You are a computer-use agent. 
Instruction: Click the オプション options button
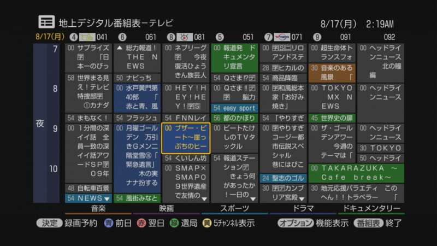tap(296, 223)
